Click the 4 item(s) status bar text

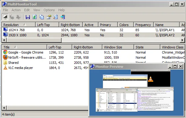8,114
